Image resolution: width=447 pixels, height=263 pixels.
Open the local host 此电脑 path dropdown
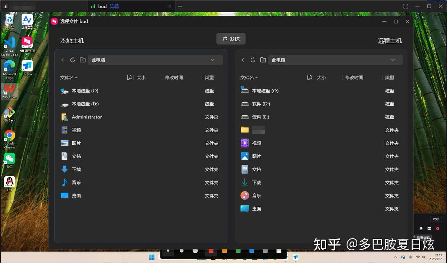[155, 60]
